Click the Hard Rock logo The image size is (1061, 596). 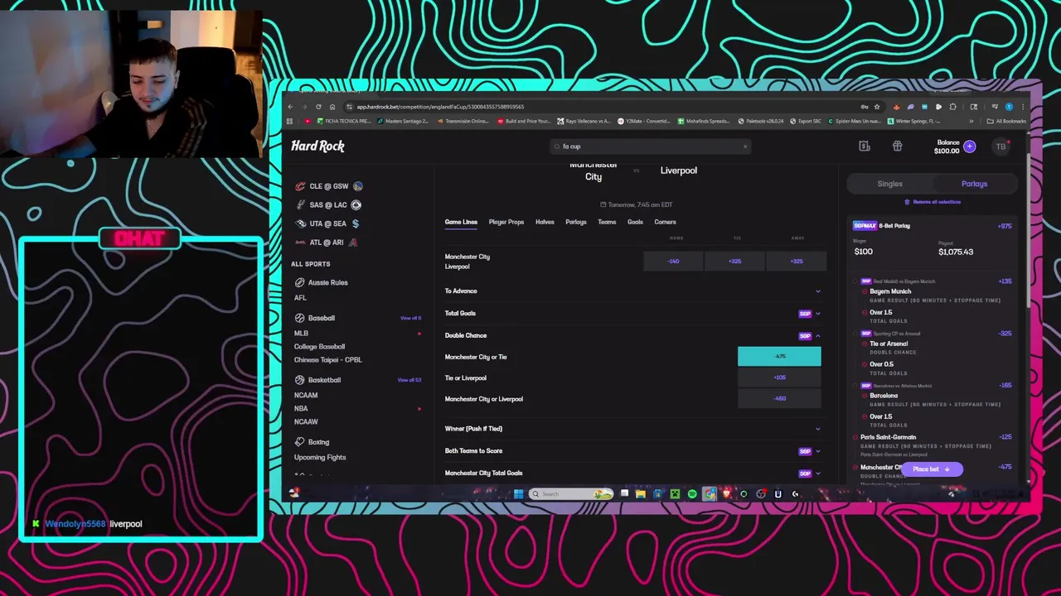pos(317,146)
